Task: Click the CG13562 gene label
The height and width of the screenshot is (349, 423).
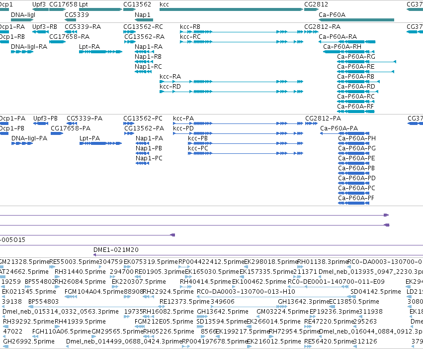Action: (x=137, y=4)
